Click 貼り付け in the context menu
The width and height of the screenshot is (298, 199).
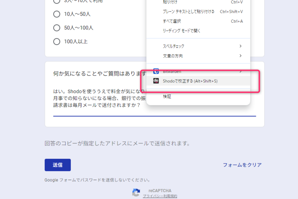[198, 2]
